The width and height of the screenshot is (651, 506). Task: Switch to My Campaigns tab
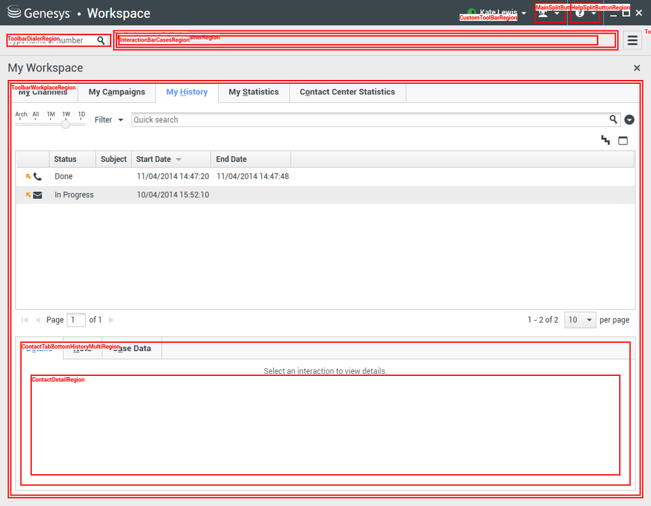coord(117,92)
